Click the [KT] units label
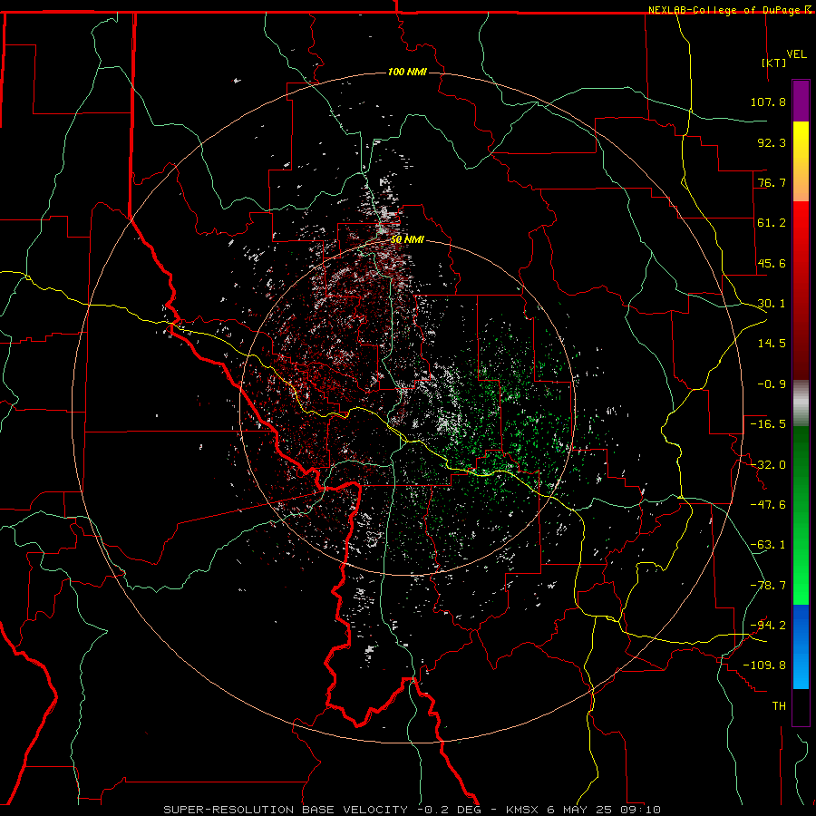This screenshot has width=816, height=816. click(x=774, y=63)
